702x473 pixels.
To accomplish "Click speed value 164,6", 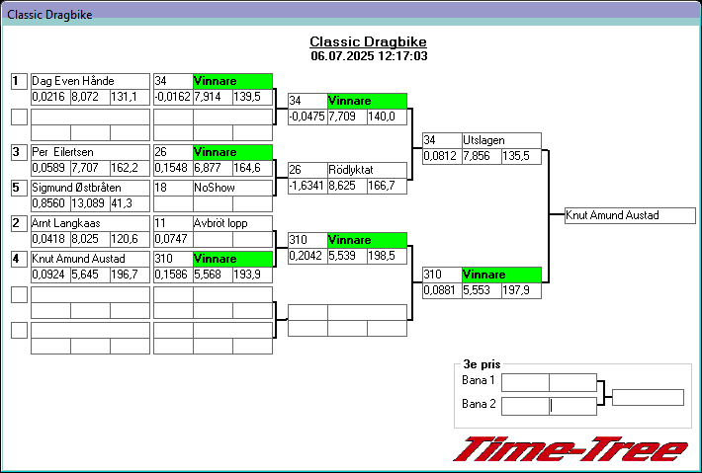I will (x=252, y=168).
